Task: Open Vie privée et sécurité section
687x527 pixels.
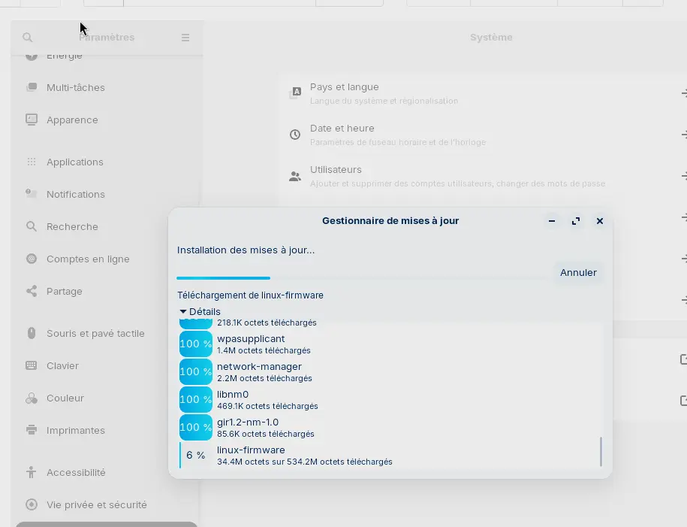Action: click(x=96, y=504)
